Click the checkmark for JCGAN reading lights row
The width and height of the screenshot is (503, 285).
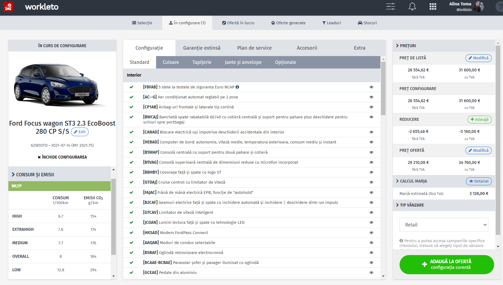point(131,222)
